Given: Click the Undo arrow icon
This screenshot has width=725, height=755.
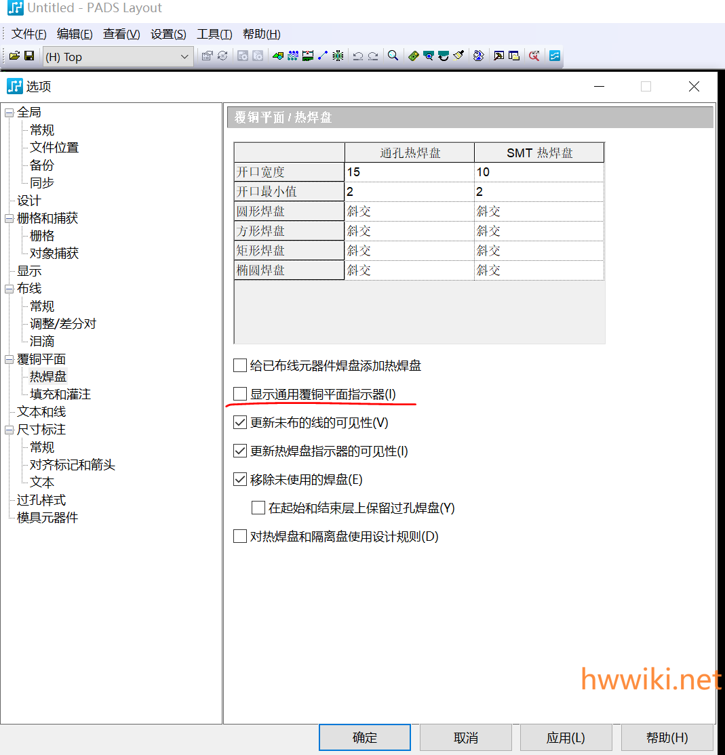Looking at the screenshot, I should click(x=358, y=56).
